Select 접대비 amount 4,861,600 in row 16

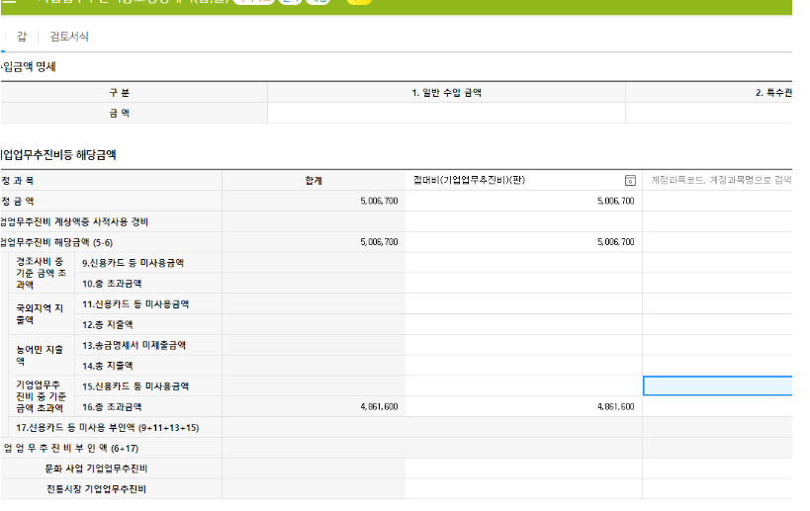pos(523,406)
